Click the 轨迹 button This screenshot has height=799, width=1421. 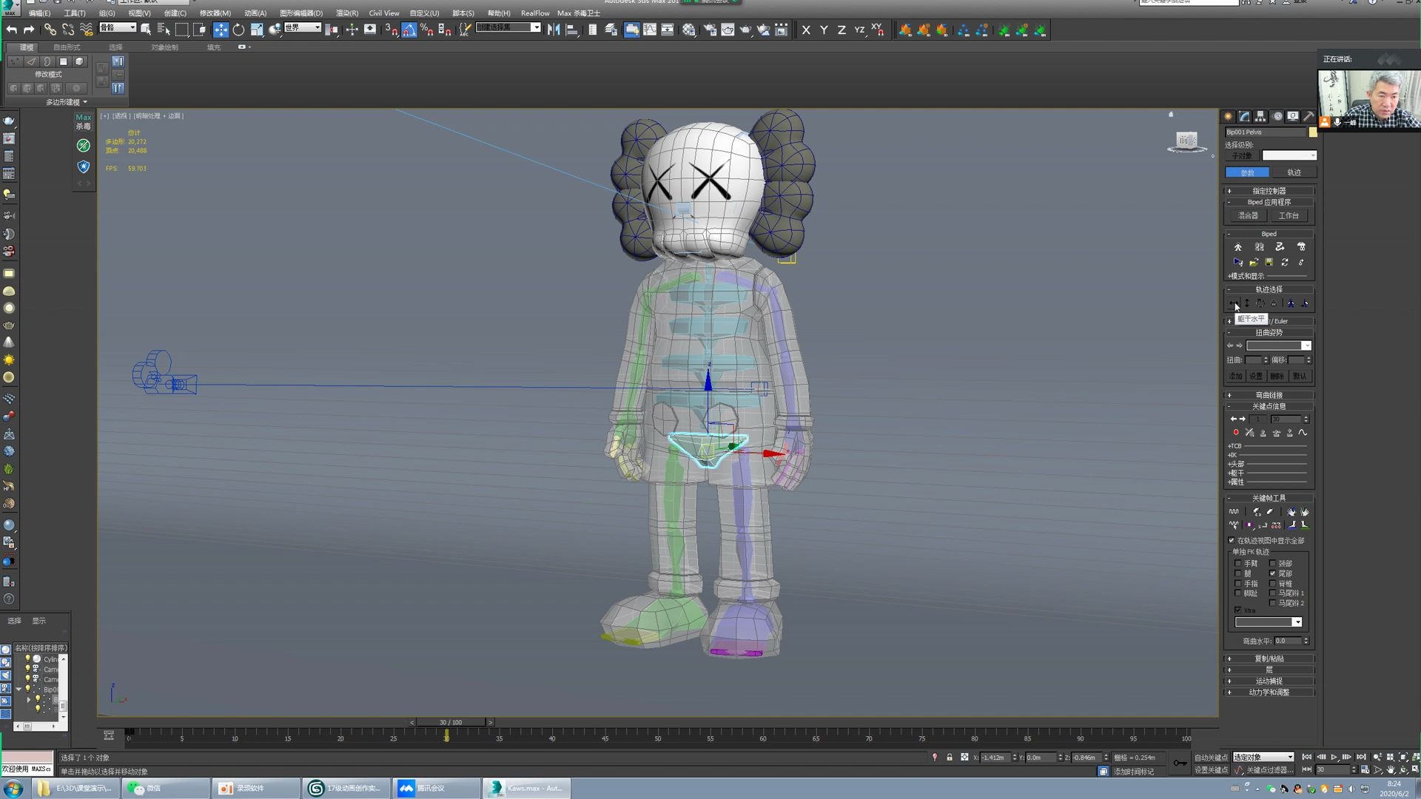[x=1294, y=172]
